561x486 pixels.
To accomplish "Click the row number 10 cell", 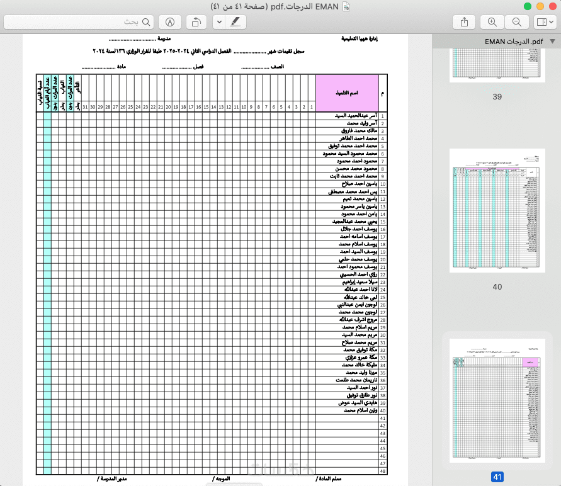I will 383,184.
